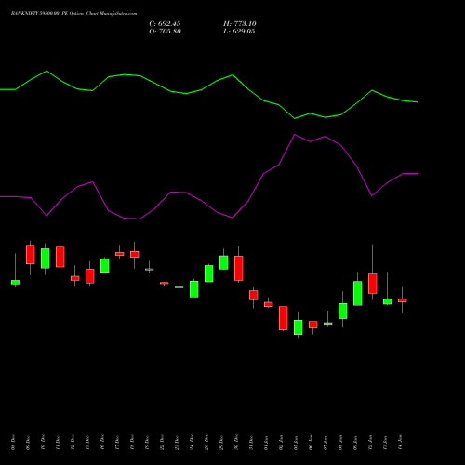The height and width of the screenshot is (465, 465).
Task: Click the BANKNIFTY PE Options chart title
Action: (73, 14)
